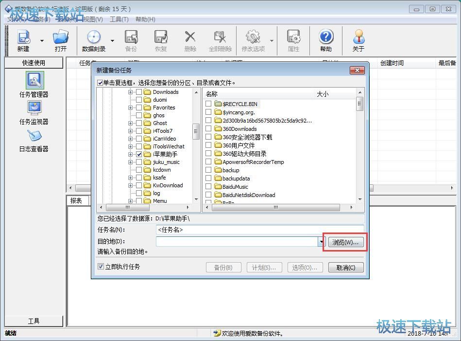Viewport: 461px width, 341px height.
Task: Open the 视图(V) menu
Action: pos(93,19)
